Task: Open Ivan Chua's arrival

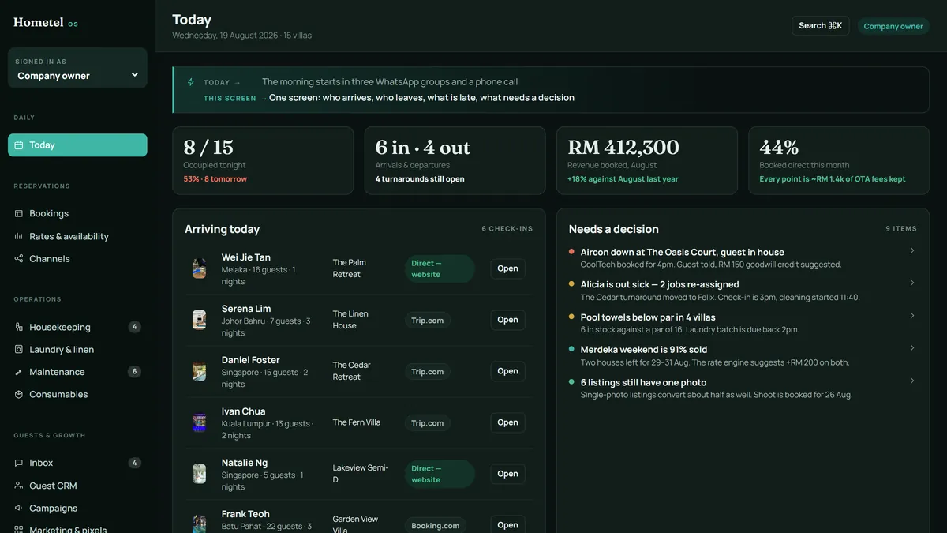Action: click(x=507, y=422)
